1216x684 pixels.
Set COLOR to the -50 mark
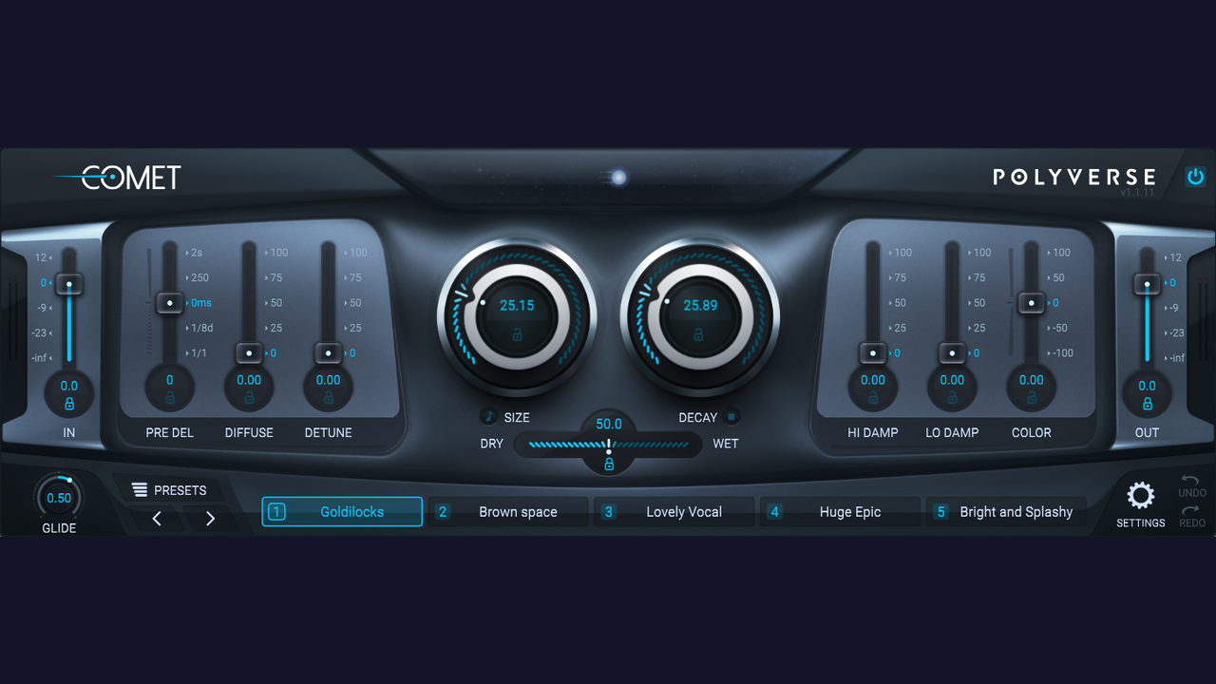tap(1058, 328)
